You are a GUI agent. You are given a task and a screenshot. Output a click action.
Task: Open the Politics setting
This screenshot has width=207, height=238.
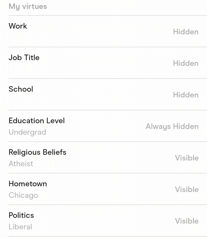coord(108,221)
